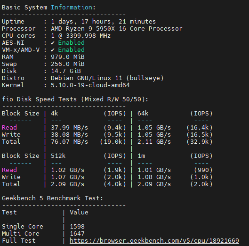Click the Single Core score 1598

click(x=77, y=226)
